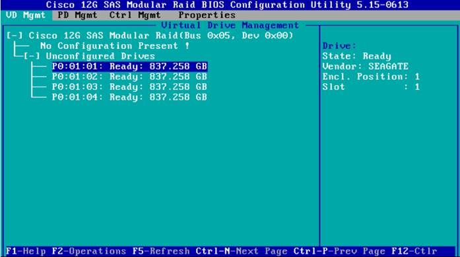460x257 pixels.
Task: Collapse the Unconfigured Drives node
Action: 32,56
